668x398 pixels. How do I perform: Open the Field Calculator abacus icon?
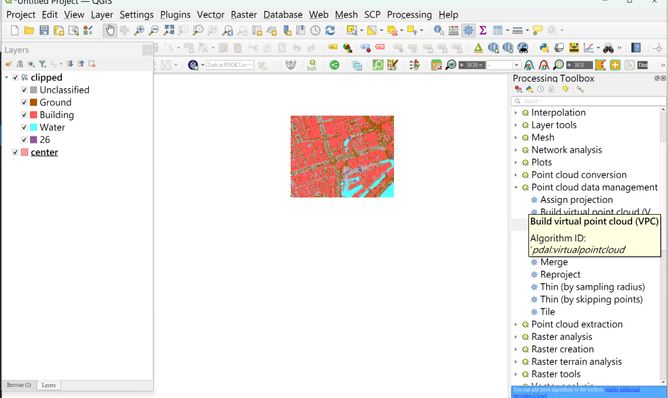point(453,30)
